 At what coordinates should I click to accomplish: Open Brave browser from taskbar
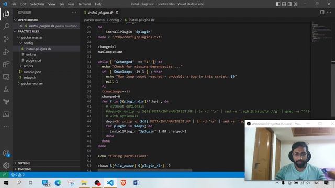point(124,183)
